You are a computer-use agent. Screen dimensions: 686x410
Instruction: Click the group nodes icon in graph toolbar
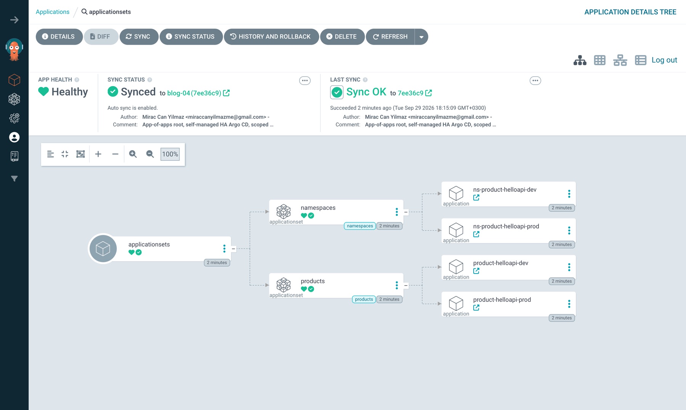tap(80, 154)
